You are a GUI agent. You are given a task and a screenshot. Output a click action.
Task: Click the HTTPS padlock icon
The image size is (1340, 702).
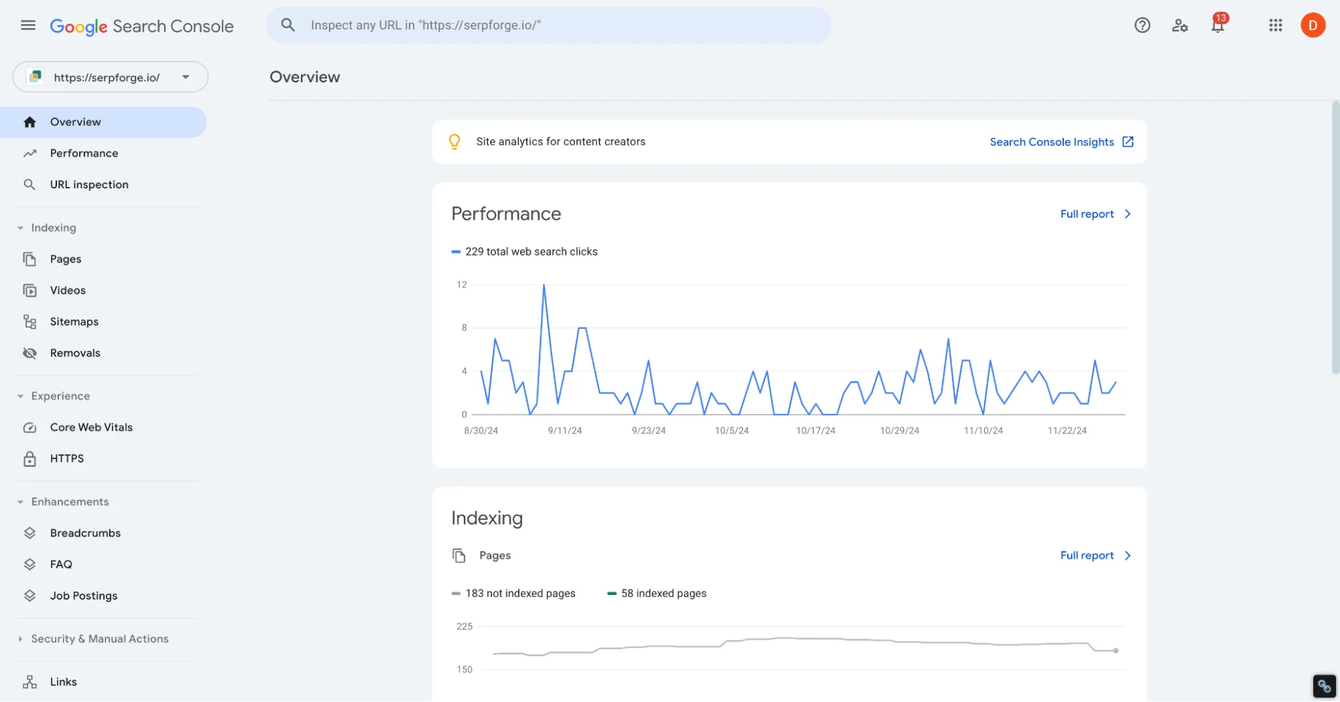pos(29,459)
